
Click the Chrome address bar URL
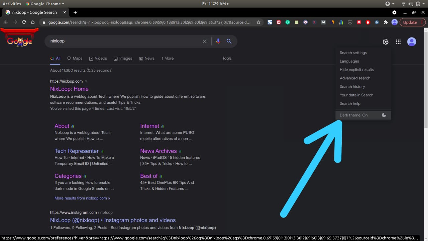(x=149, y=22)
